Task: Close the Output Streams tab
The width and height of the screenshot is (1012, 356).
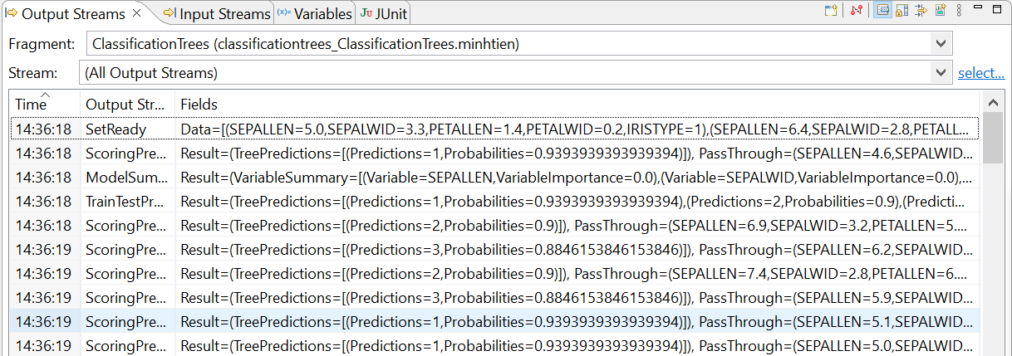Action: 137,13
